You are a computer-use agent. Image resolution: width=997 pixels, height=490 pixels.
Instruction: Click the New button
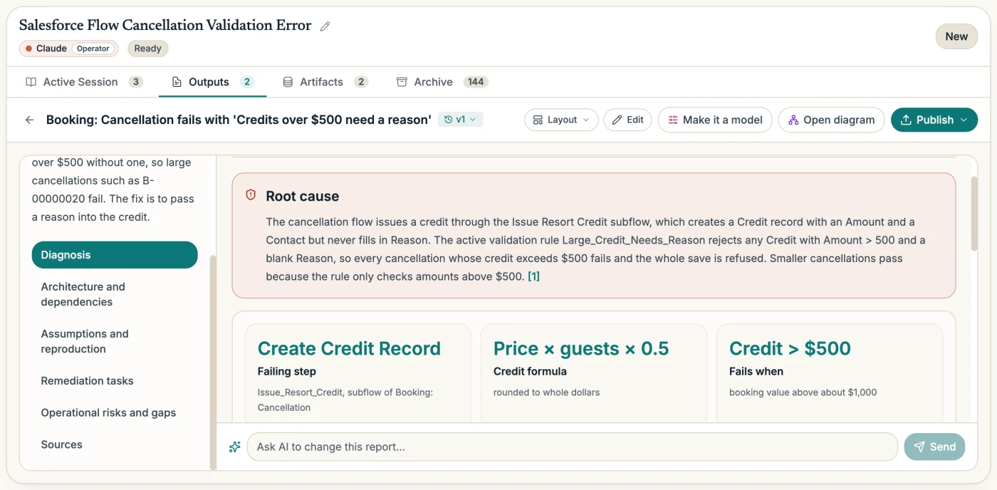click(x=956, y=36)
